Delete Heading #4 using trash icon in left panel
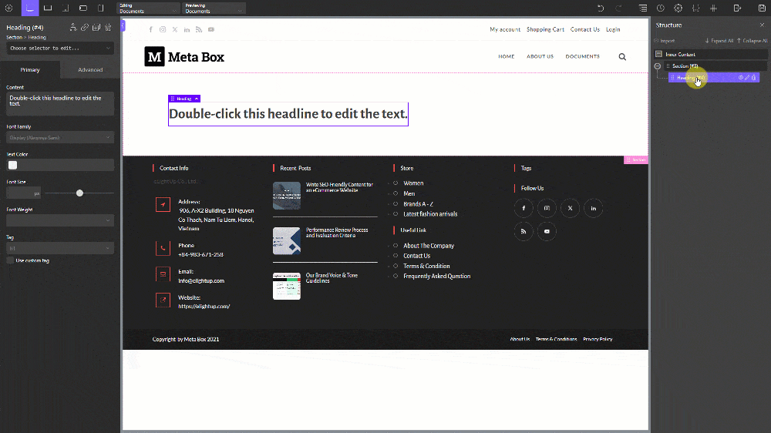Viewport: 771px width, 433px height. pos(107,27)
